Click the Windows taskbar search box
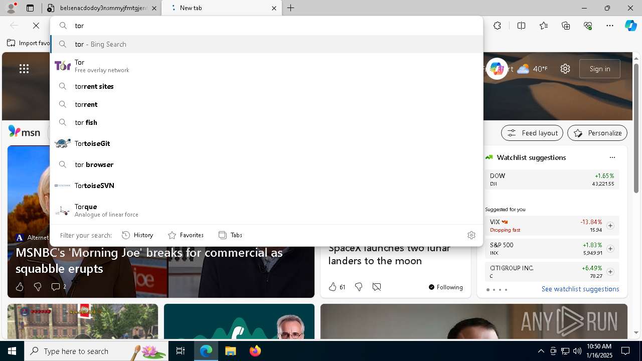Image resolution: width=642 pixels, height=361 pixels. pos(96,351)
